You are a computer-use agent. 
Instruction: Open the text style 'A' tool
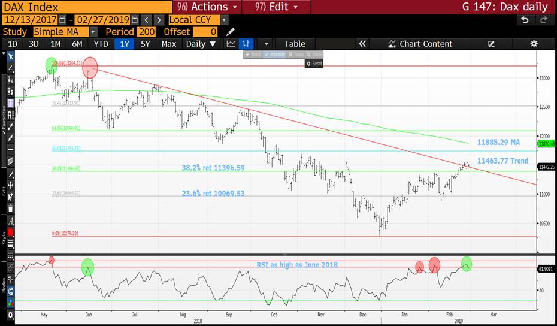(11, 222)
